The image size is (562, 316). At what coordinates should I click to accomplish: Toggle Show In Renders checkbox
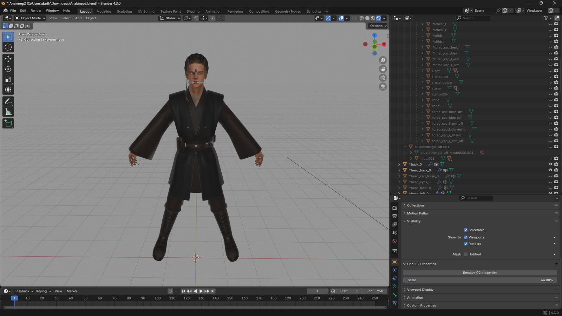pos(466,244)
